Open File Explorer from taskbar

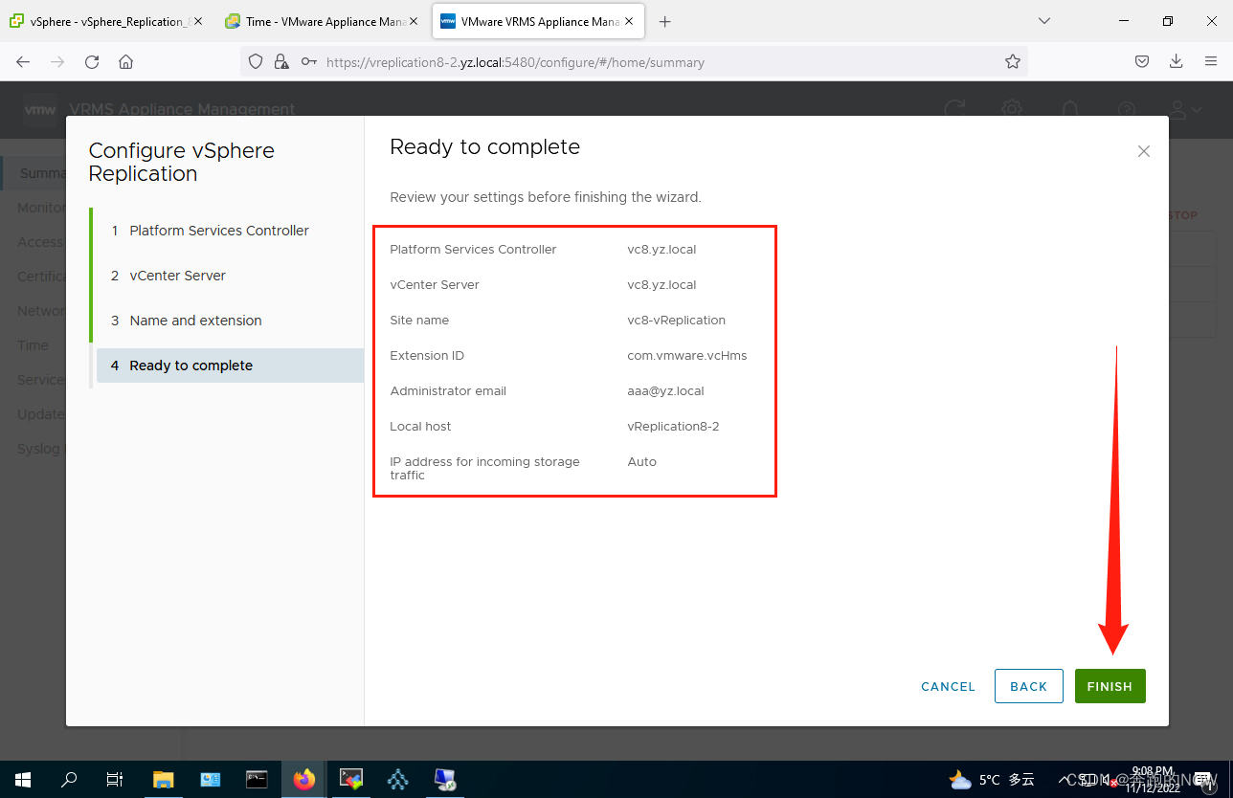[164, 780]
